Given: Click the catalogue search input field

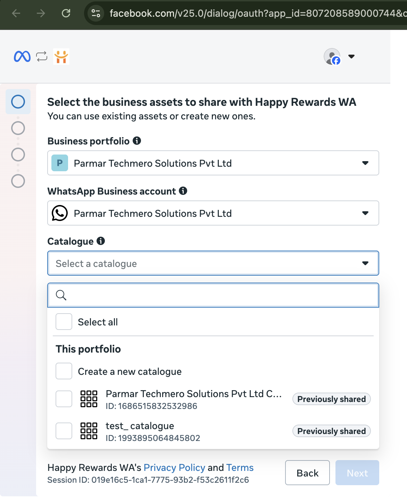Looking at the screenshot, I should (213, 295).
